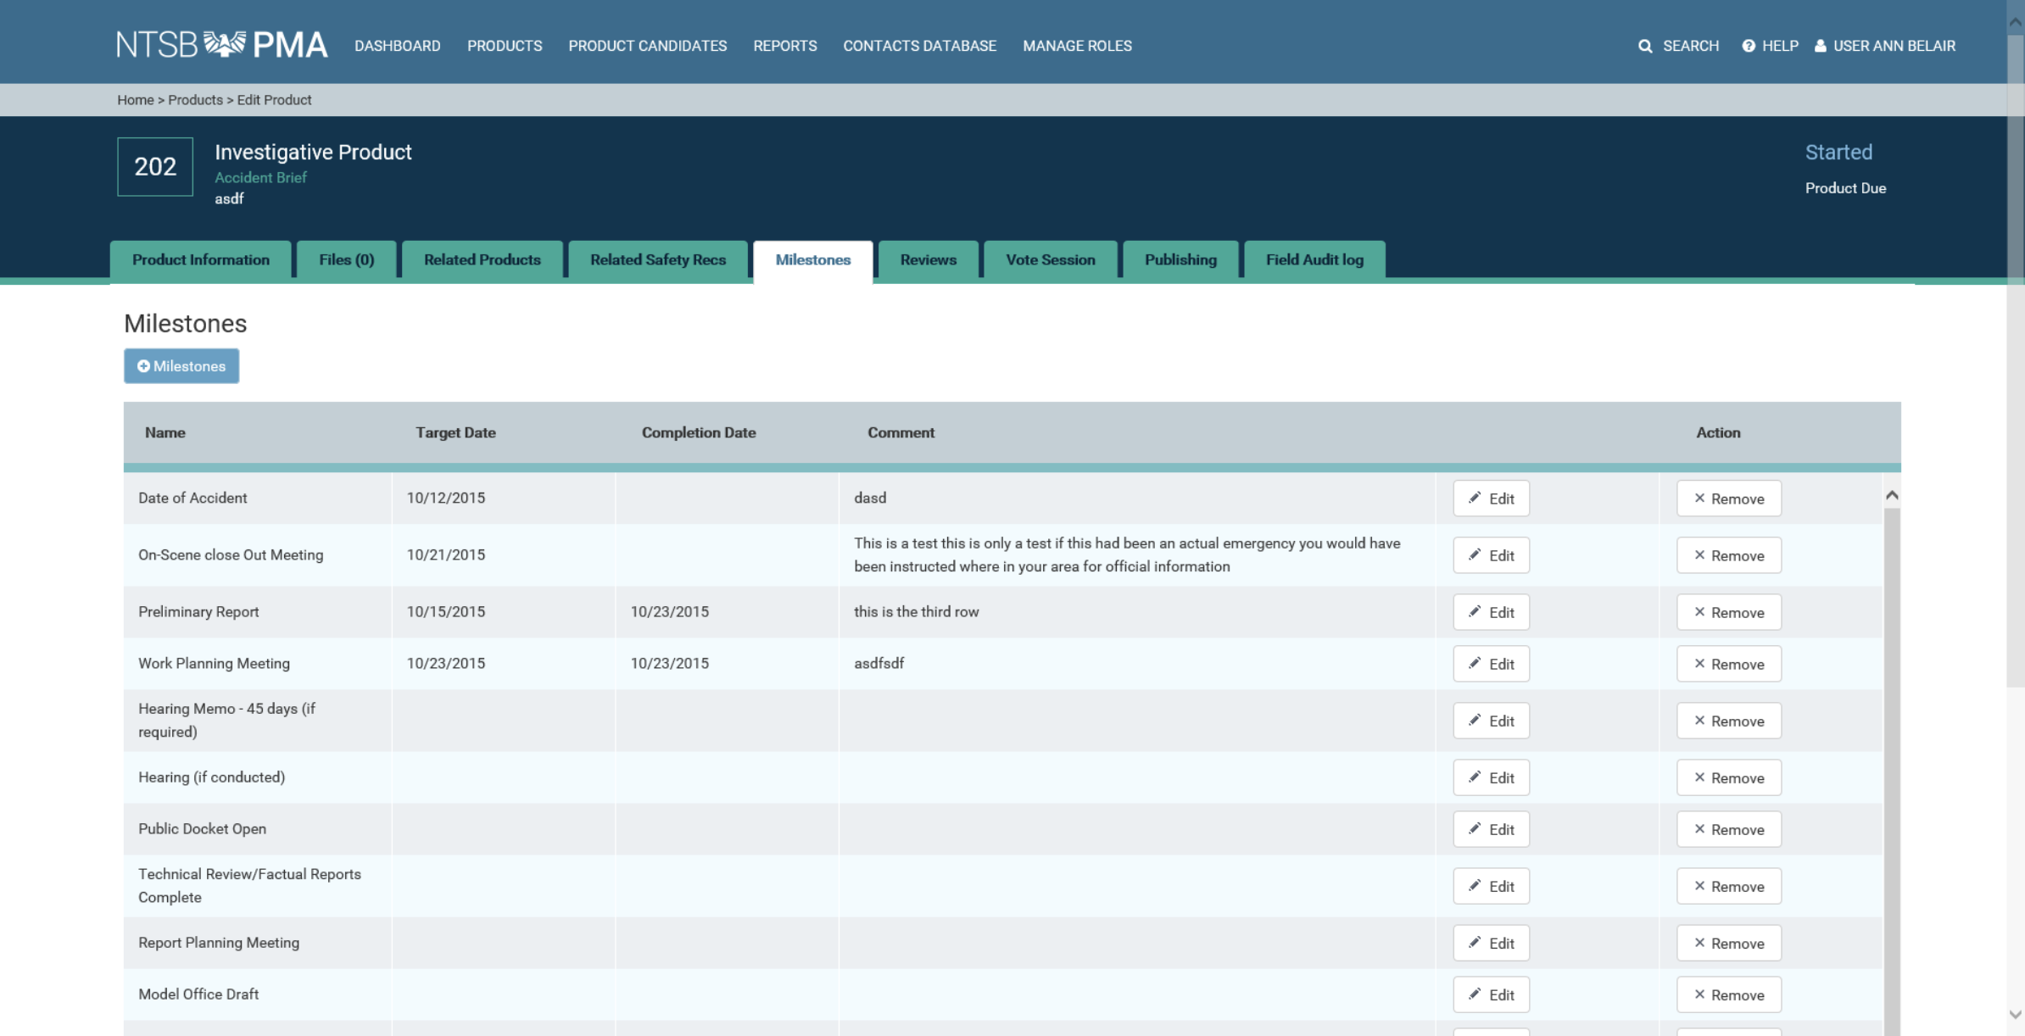
Task: Click the milestones table scrollbar track
Action: [x=1891, y=763]
